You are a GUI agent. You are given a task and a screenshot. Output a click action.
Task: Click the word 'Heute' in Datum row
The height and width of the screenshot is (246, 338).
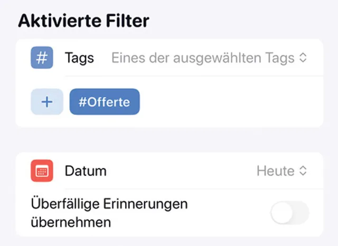(275, 171)
